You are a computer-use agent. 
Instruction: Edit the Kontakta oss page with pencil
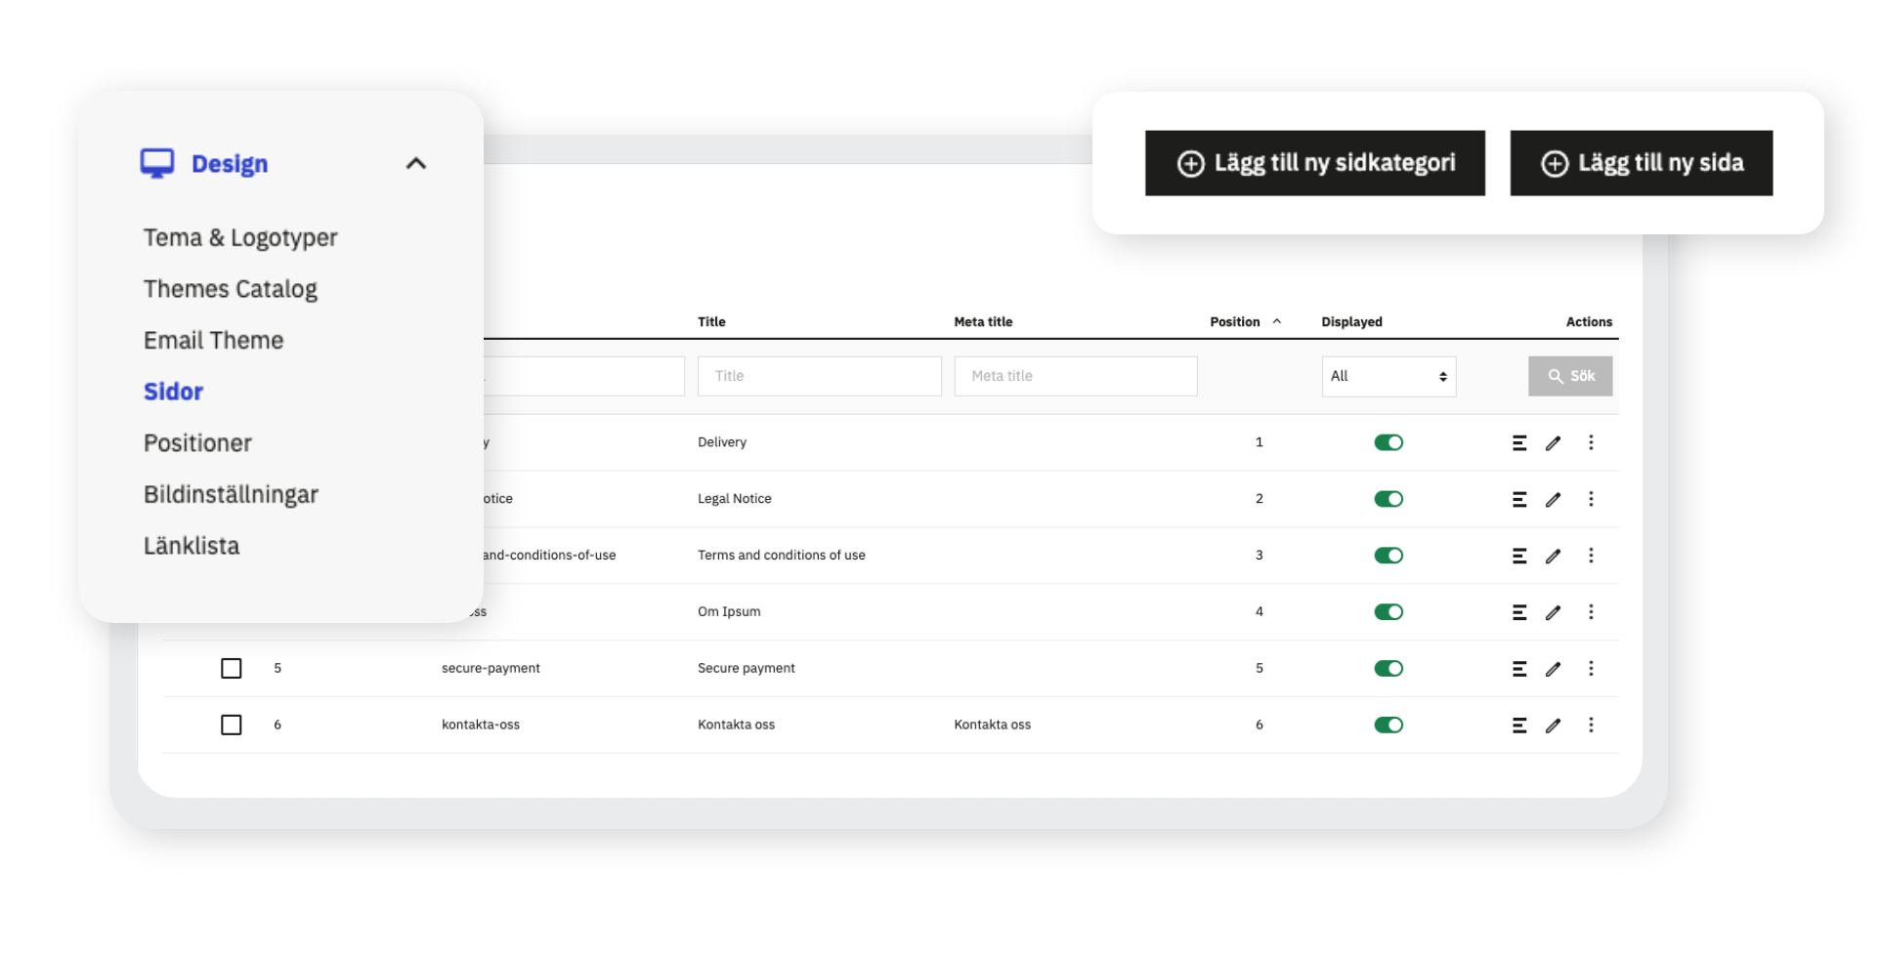[1553, 726]
